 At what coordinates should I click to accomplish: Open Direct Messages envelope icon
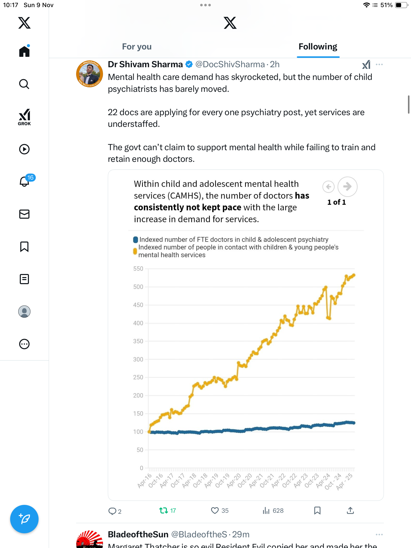pos(24,214)
